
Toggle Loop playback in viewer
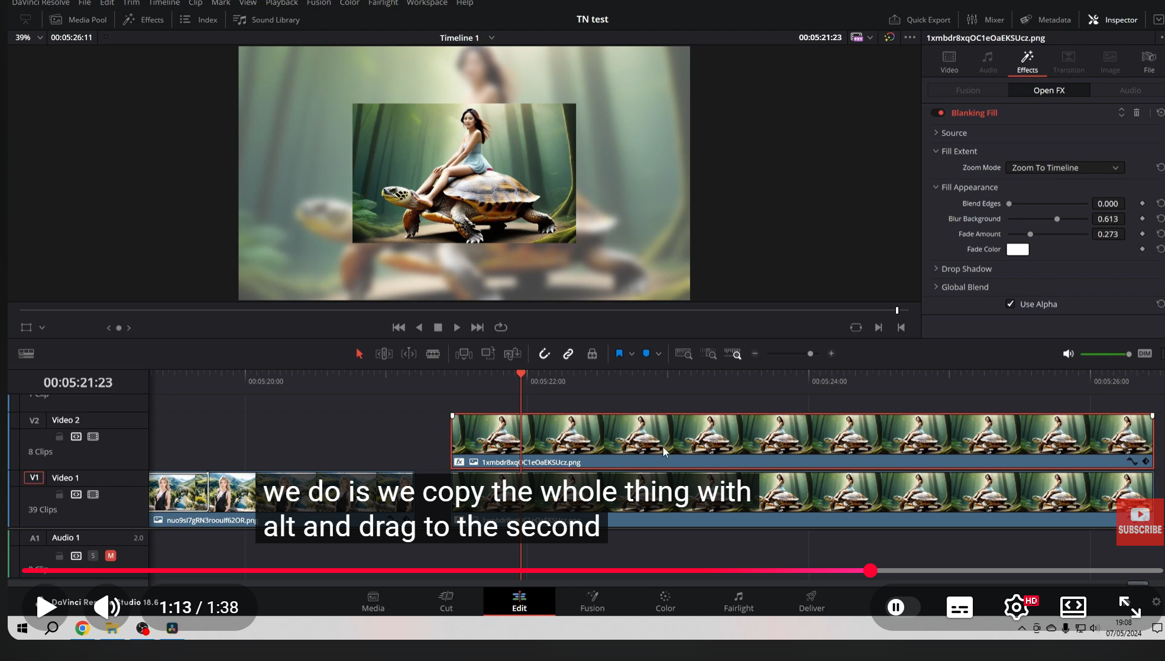[x=501, y=328]
